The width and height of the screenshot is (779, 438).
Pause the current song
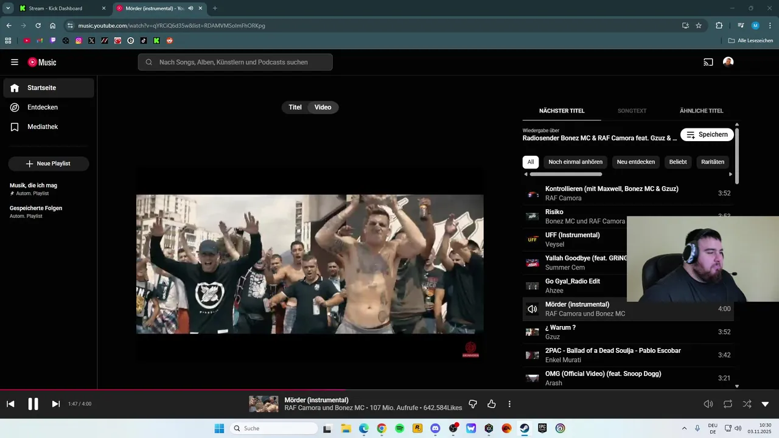33,404
